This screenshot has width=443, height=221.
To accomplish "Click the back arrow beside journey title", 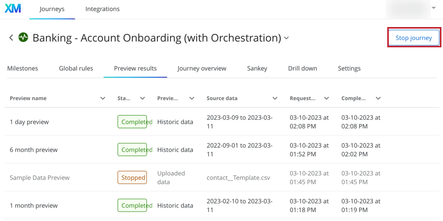I will point(11,37).
